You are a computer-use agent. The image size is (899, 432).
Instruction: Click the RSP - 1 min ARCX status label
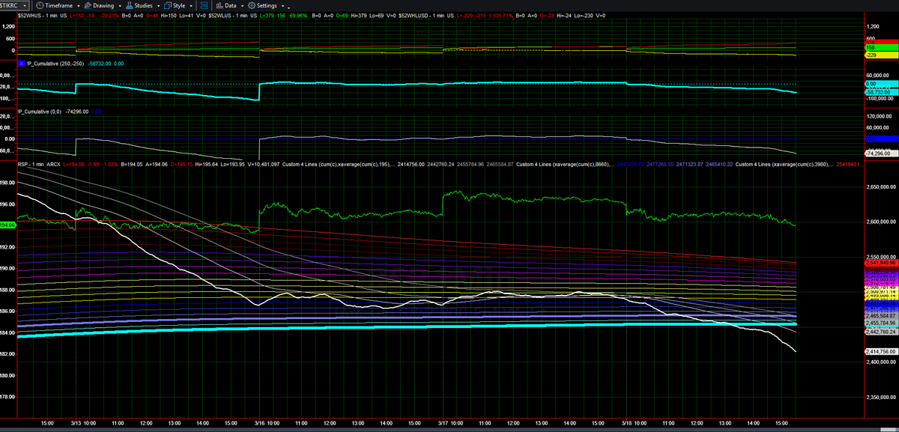38,164
